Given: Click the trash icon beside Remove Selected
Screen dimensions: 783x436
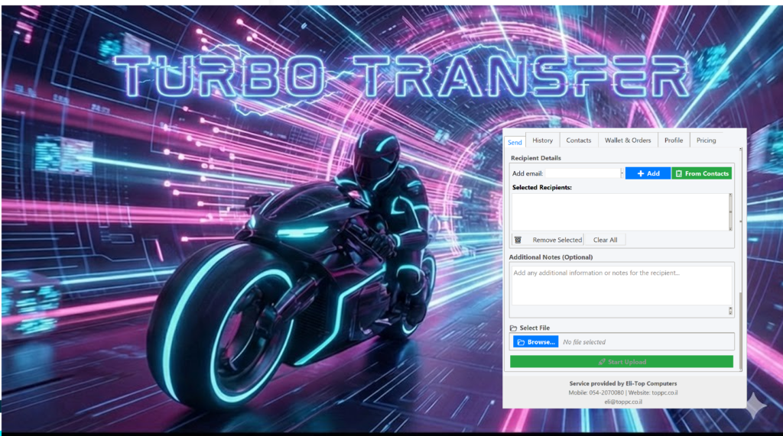Looking at the screenshot, I should pos(518,240).
